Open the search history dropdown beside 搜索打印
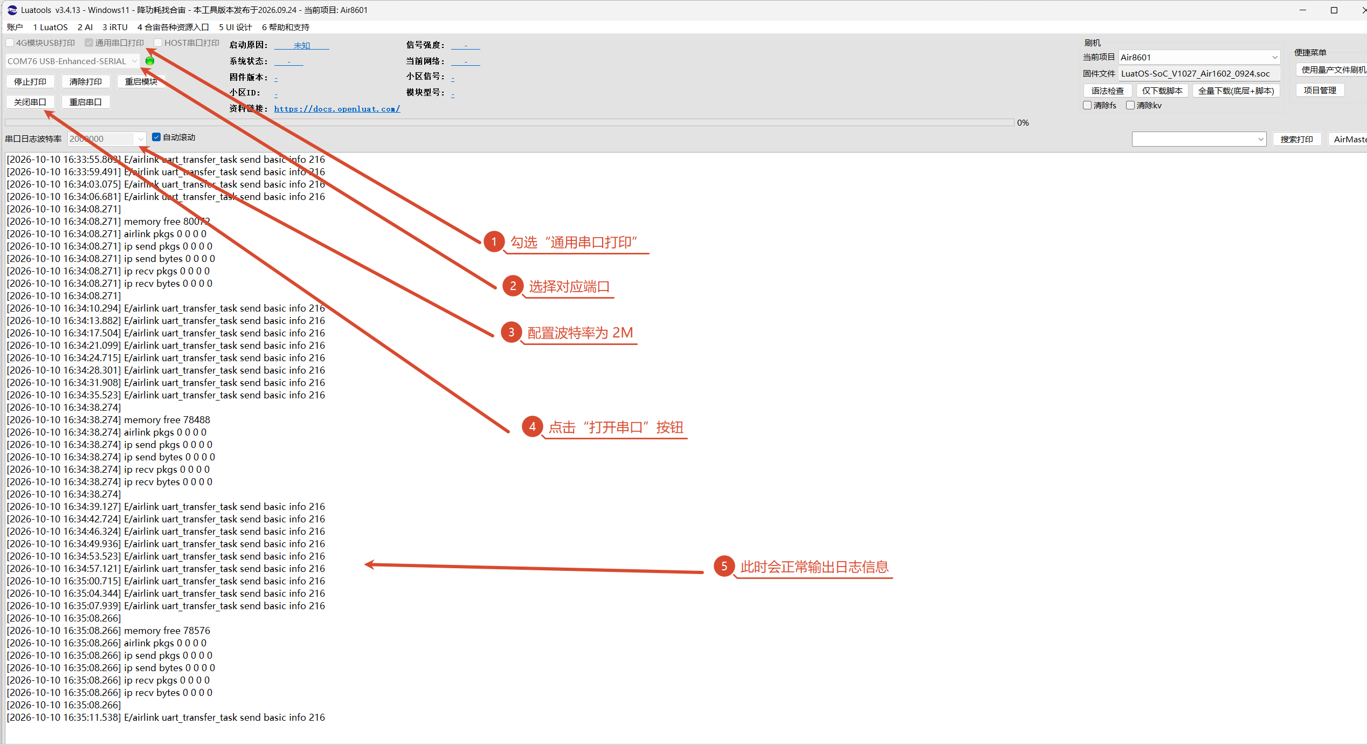 point(1199,139)
